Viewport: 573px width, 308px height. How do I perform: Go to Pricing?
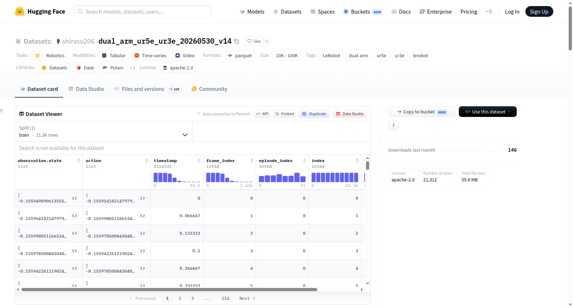coord(469,12)
